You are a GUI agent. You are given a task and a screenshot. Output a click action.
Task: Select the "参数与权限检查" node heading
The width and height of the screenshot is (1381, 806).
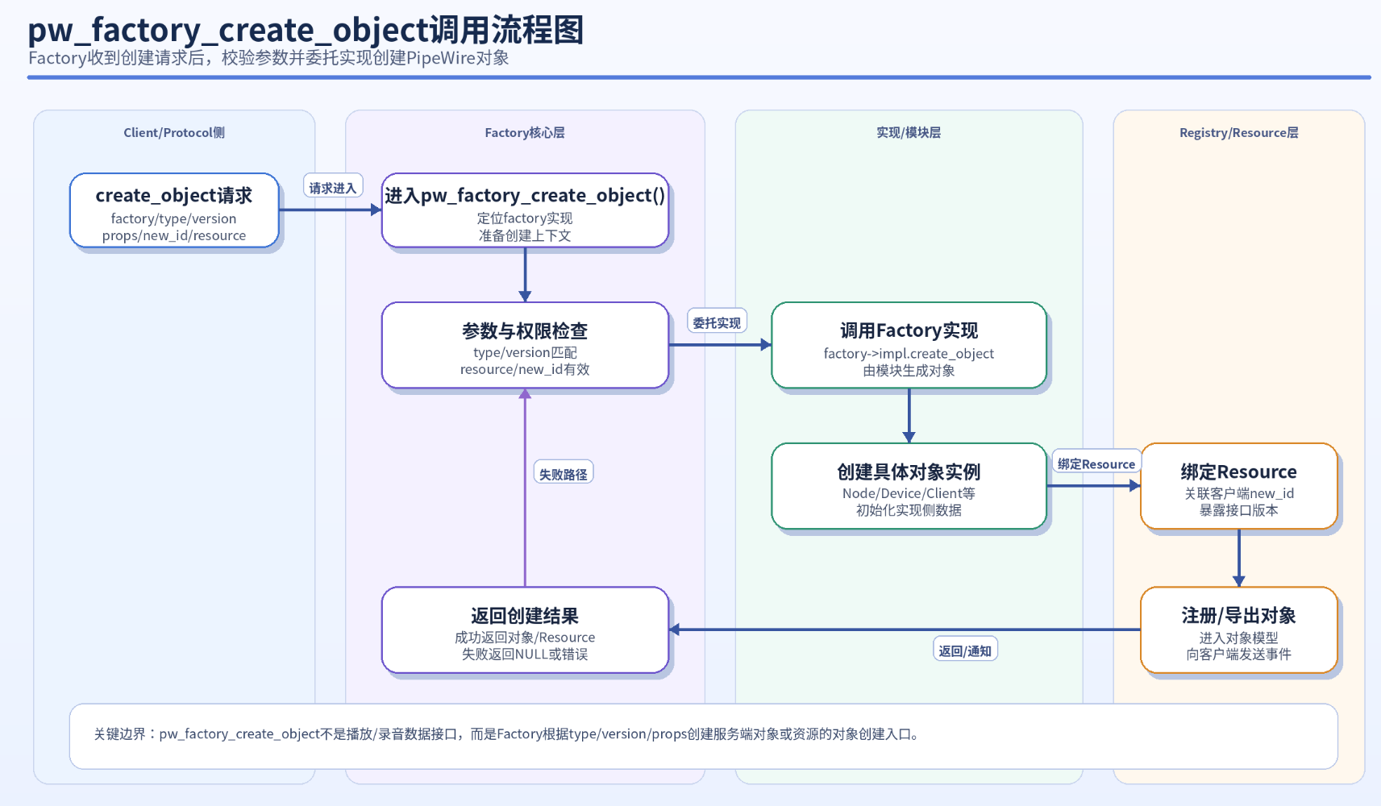click(525, 330)
